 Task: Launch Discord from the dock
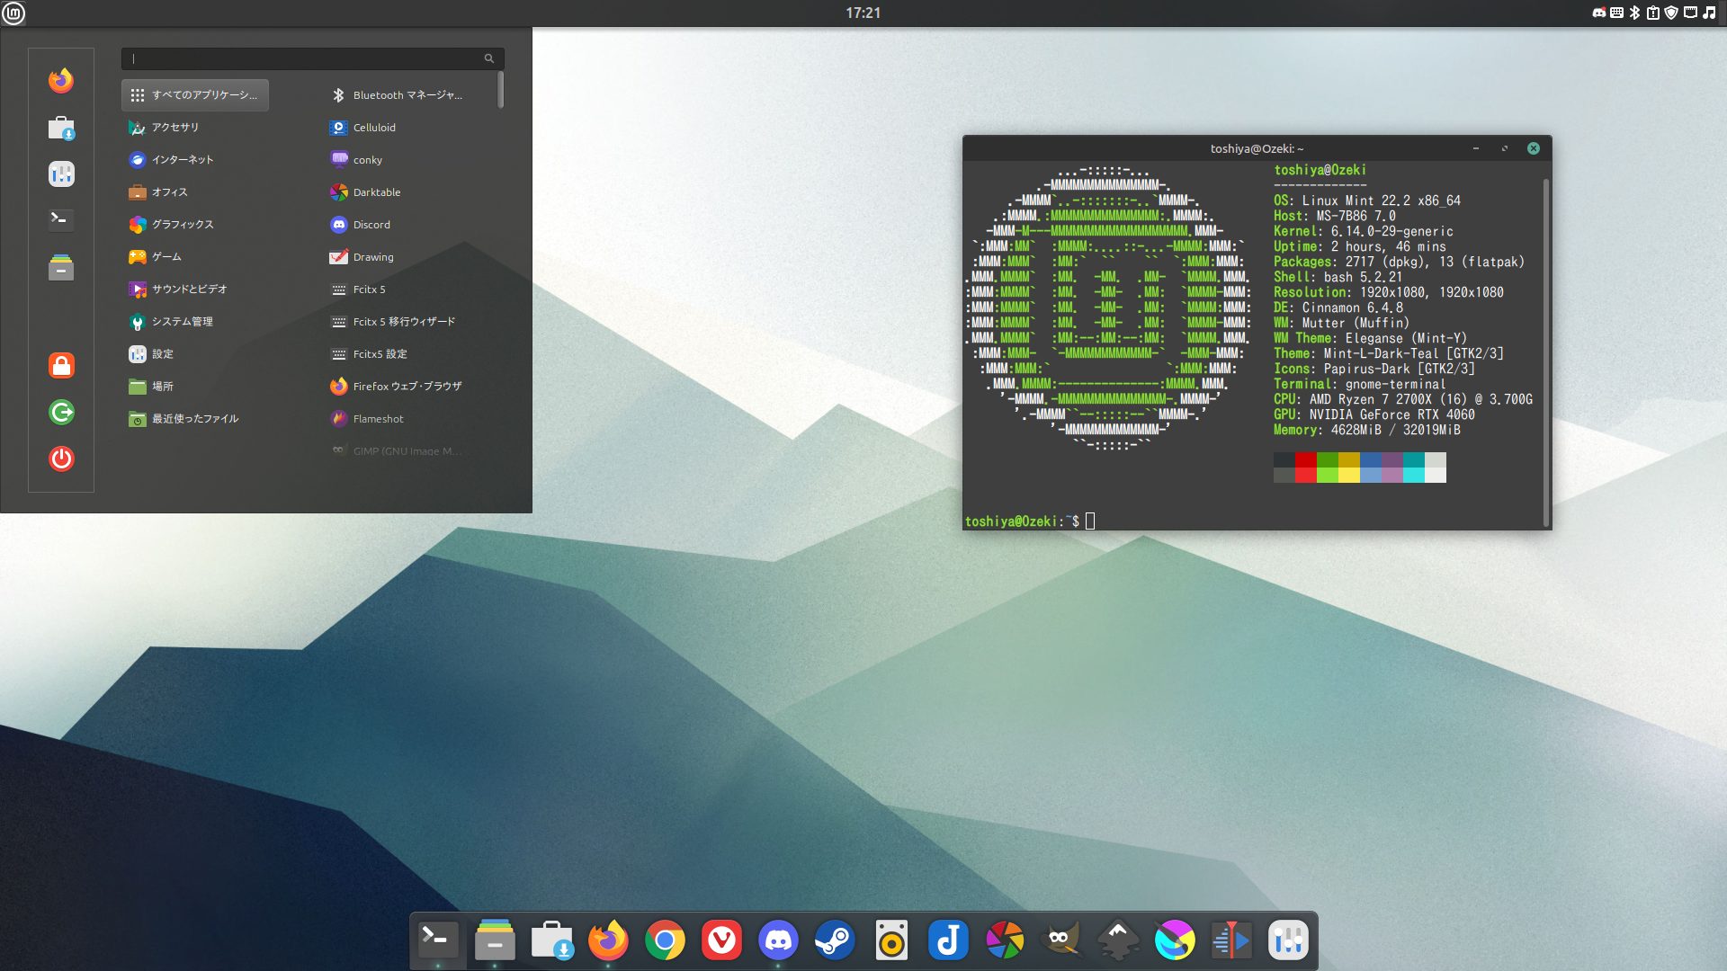pos(778,940)
